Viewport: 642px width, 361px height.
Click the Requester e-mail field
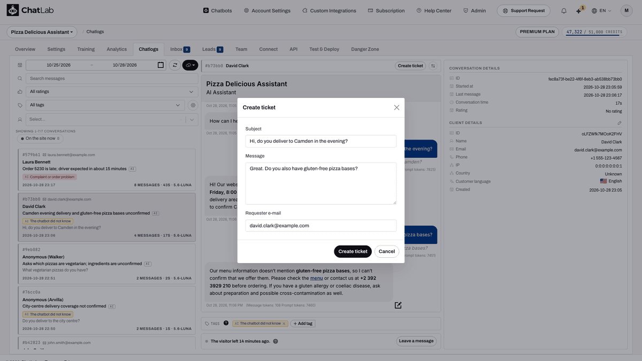click(x=321, y=226)
